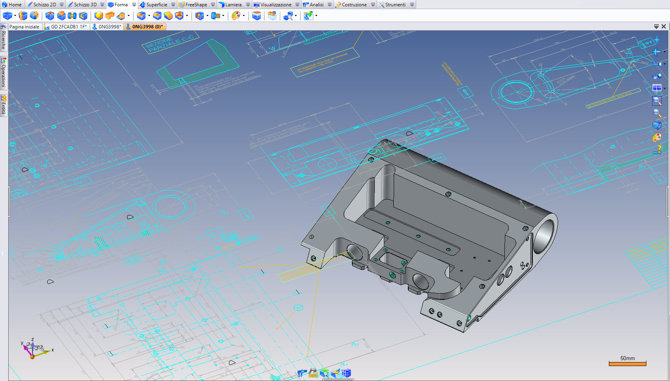Select the bottom cube with paintbrush icon
This screenshot has width=670, height=381.
[x=335, y=373]
